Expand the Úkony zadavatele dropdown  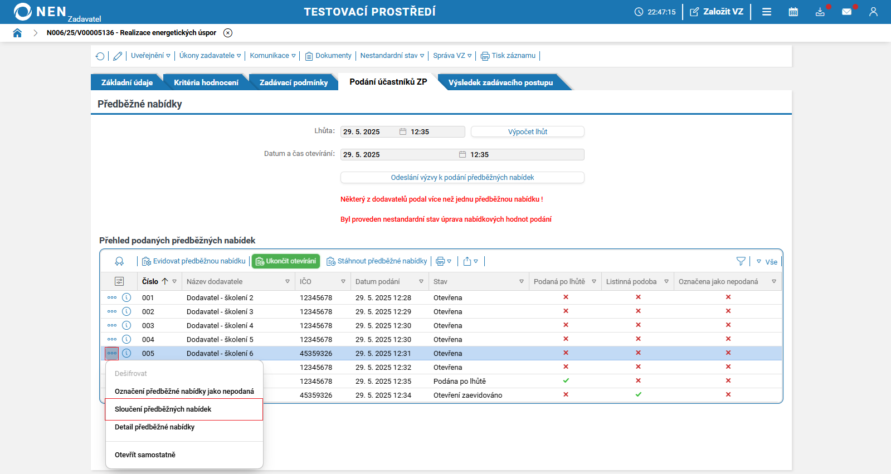[x=210, y=56]
